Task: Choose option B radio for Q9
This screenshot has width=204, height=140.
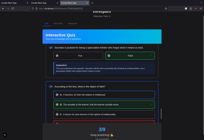Action: tap(57, 105)
